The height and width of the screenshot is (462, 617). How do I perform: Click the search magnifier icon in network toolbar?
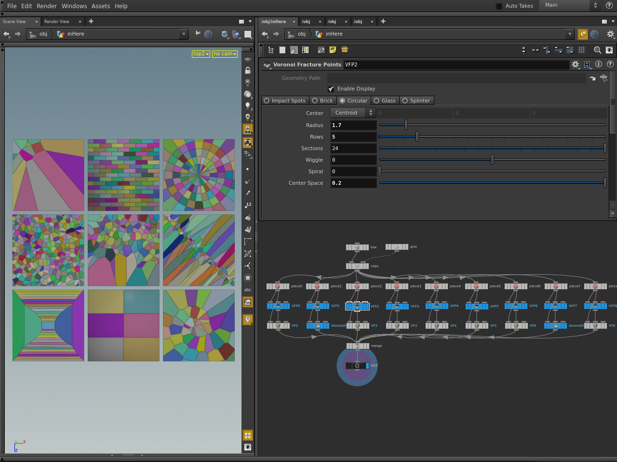(597, 50)
